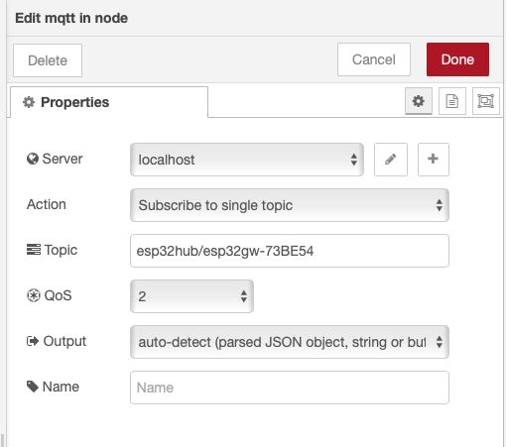506x447 pixels.
Task: Add new MQTT server with plus icon
Action: pyautogui.click(x=434, y=160)
